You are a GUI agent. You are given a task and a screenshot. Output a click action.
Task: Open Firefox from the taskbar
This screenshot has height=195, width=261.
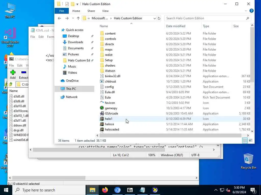click(105, 190)
